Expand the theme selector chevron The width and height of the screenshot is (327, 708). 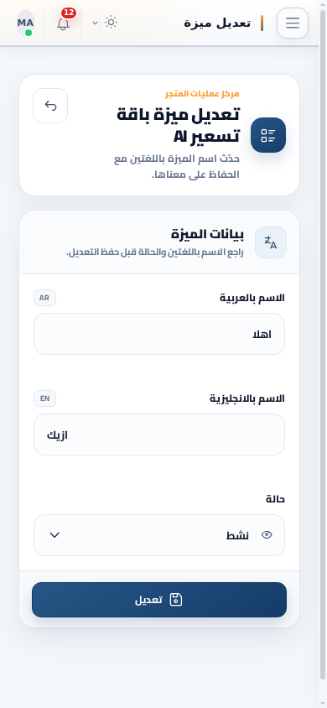click(x=96, y=23)
